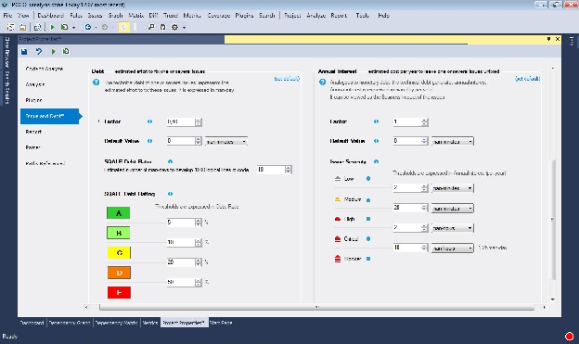579x344 pixels.
Task: Open the Annual Interest Default Value unit dropdown
Action: (453, 141)
